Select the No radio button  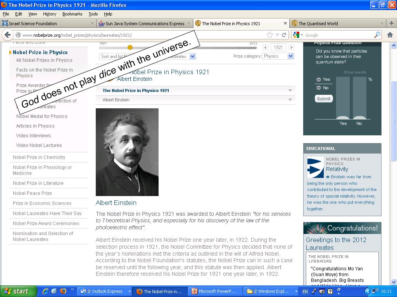(x=319, y=88)
